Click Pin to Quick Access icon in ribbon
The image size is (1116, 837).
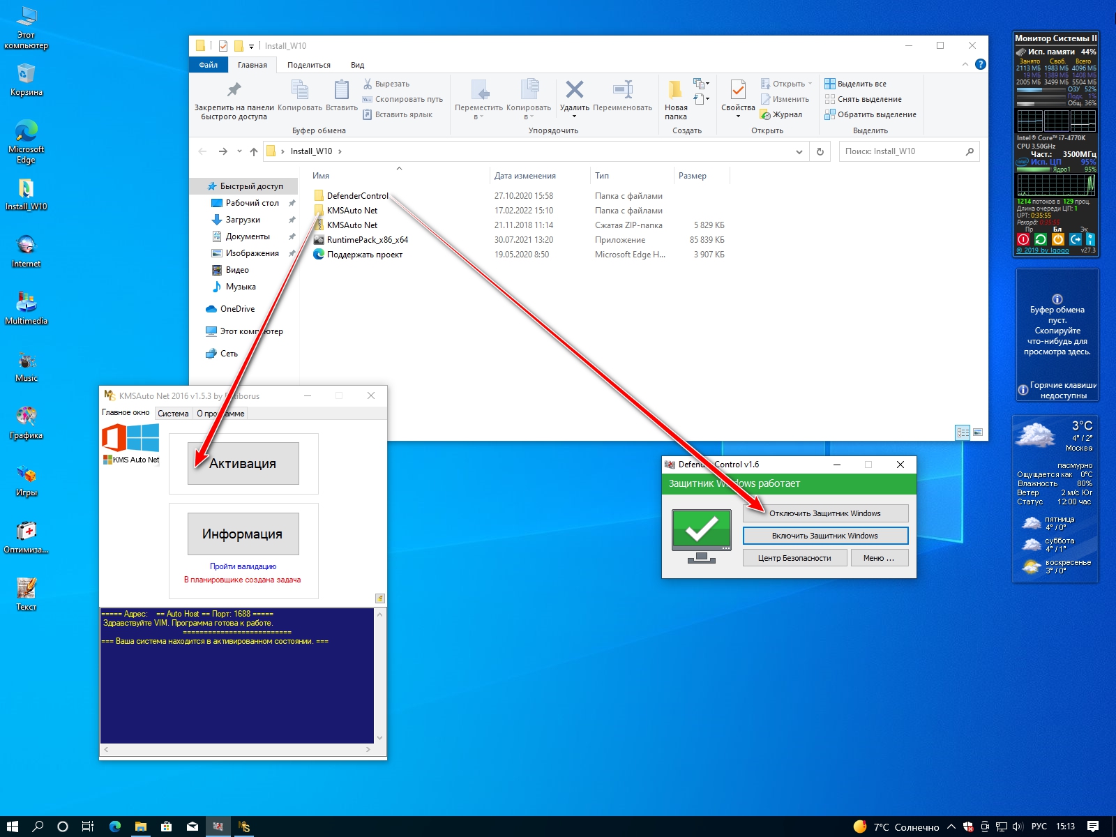point(234,90)
